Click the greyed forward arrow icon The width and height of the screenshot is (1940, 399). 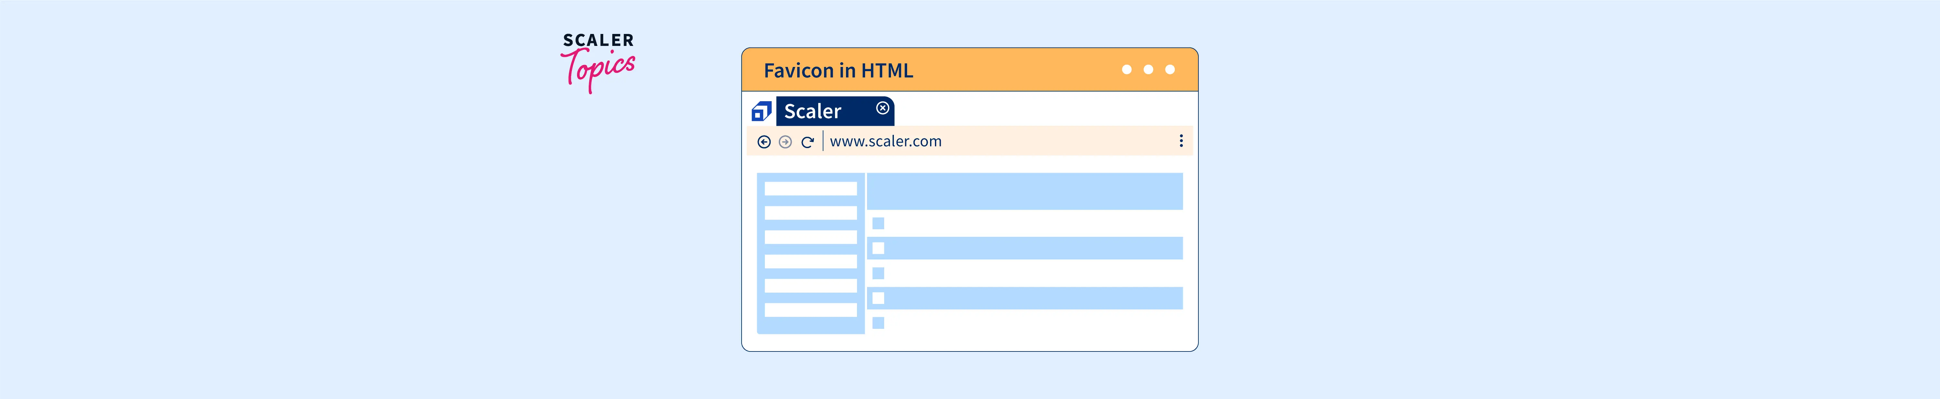[785, 142]
